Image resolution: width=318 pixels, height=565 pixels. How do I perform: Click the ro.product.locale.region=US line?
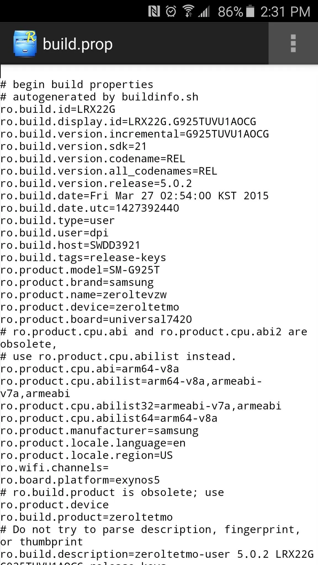click(x=86, y=455)
